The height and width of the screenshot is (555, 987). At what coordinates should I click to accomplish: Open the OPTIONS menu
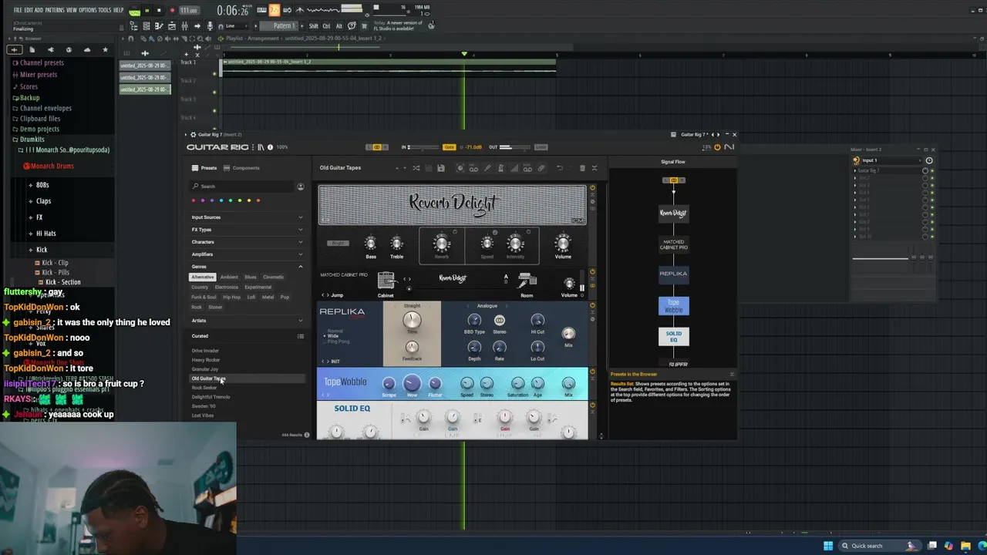click(87, 10)
